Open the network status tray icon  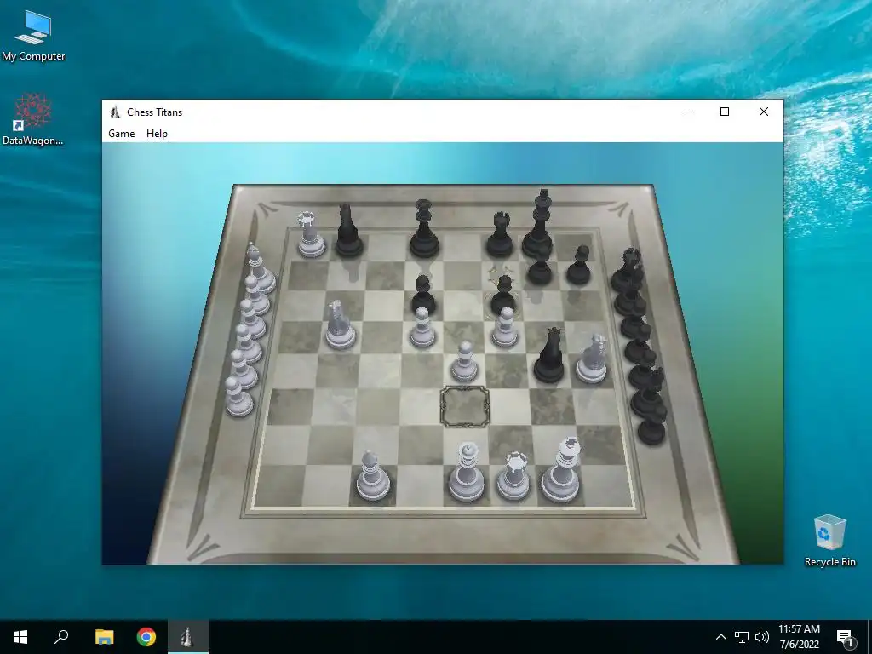742,637
